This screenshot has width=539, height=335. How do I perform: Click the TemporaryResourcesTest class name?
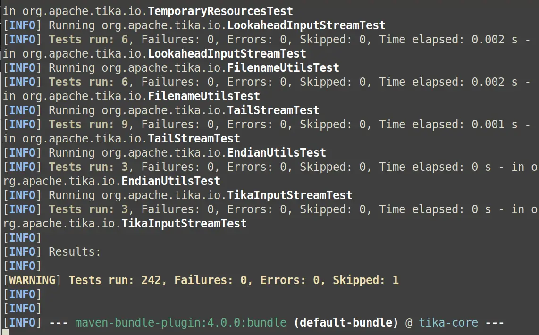coord(220,11)
